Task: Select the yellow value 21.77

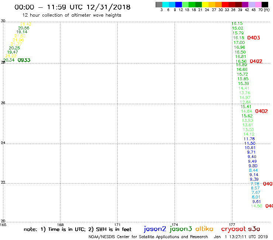Action: coord(16,44)
